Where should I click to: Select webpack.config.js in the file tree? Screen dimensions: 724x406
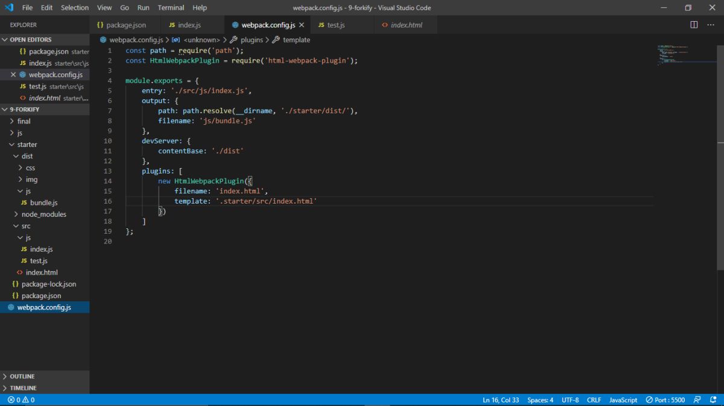coord(44,307)
